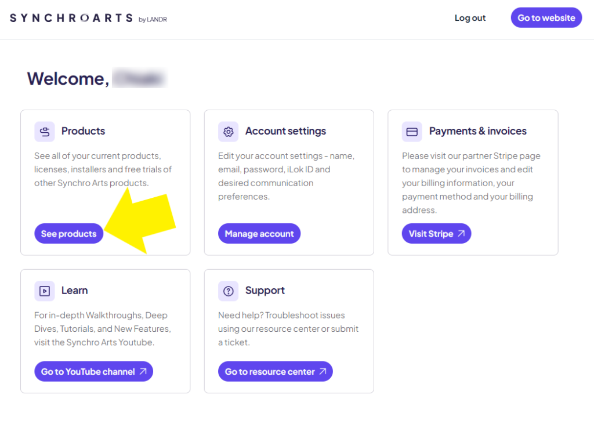Select the Products heading

84,131
